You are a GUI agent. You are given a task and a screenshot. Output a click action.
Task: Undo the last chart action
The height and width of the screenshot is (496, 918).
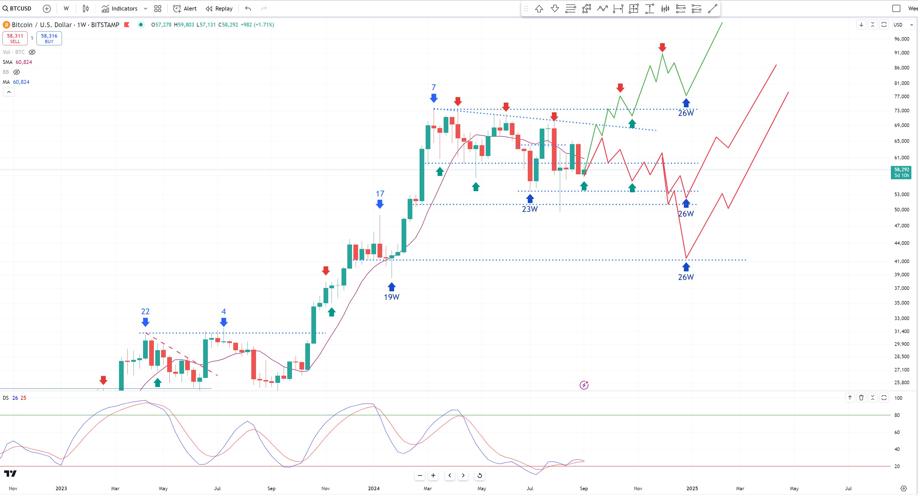click(248, 9)
